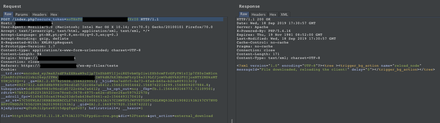Click the hubspotutk cookie line
This screenshot has height=123, width=440.
[x=108, y=89]
